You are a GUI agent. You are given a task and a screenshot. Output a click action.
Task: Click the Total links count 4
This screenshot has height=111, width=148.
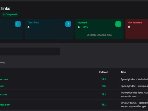(29, 27)
